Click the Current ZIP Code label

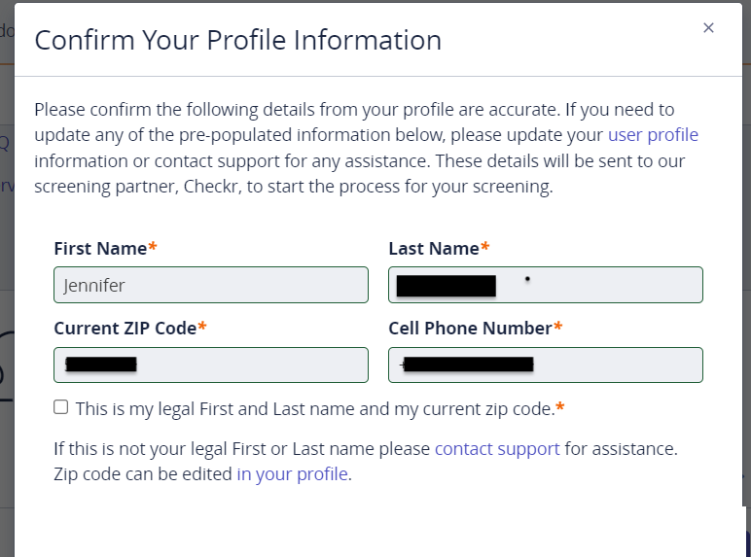click(x=125, y=329)
